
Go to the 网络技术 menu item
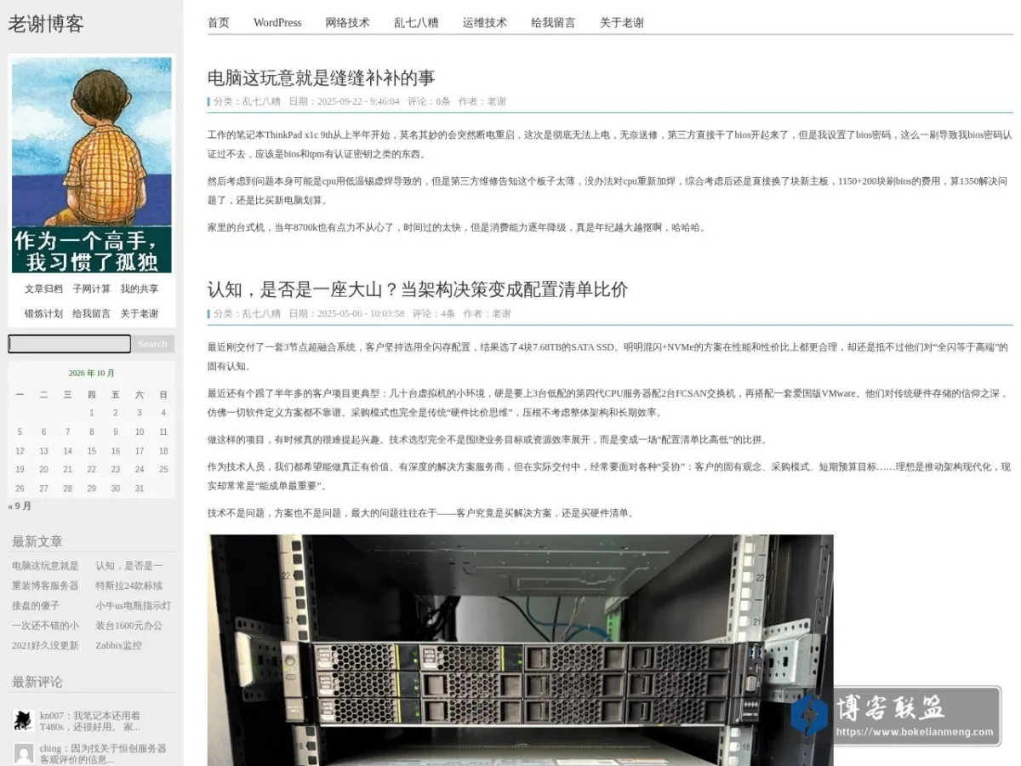pos(348,23)
